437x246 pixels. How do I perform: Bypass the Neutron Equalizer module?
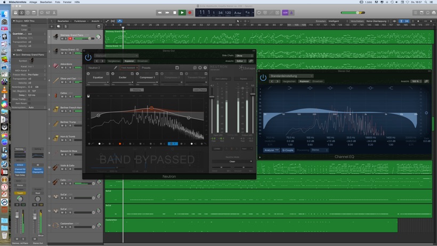[x=88, y=74]
